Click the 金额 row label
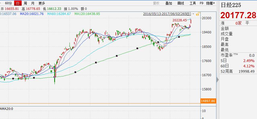Image resolution: width=257 pixels, height=119 pixels. (x=224, y=29)
